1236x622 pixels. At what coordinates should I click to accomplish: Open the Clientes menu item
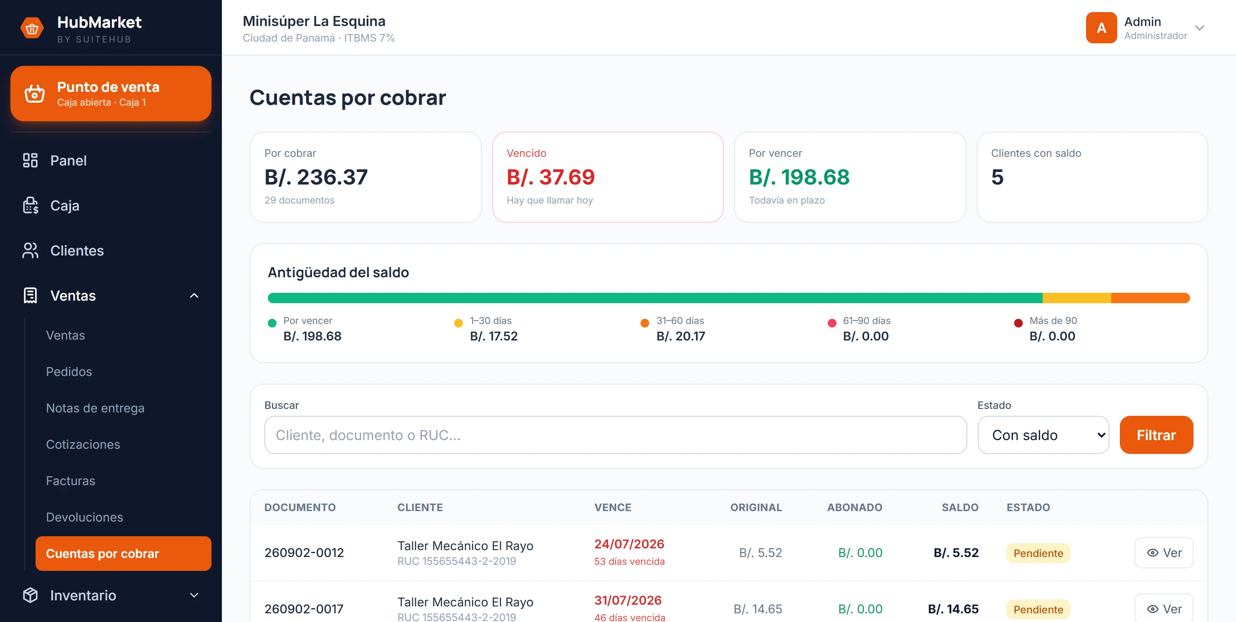(x=111, y=250)
